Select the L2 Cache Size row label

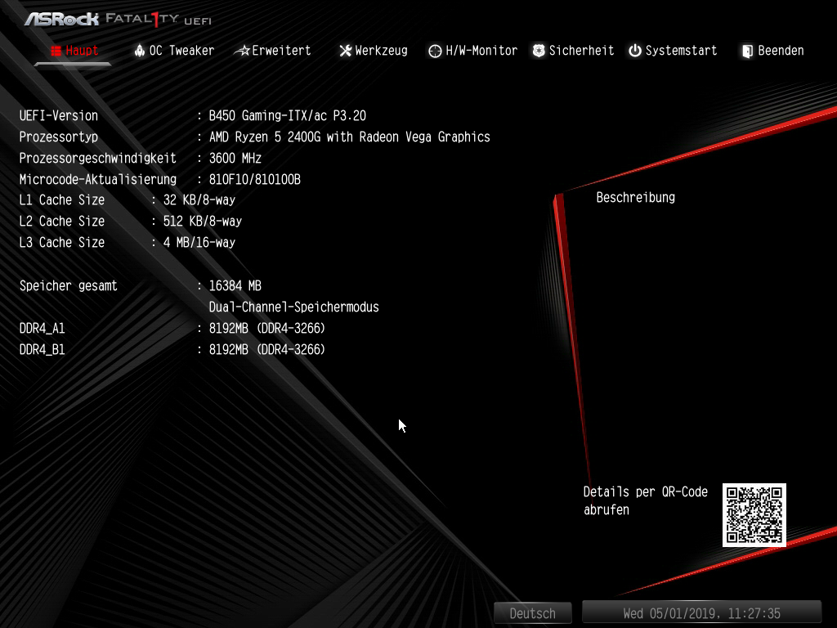[62, 222]
